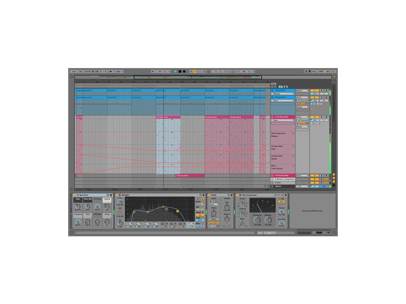Toggle the computer MIDI keyboard icon

(x=310, y=71)
